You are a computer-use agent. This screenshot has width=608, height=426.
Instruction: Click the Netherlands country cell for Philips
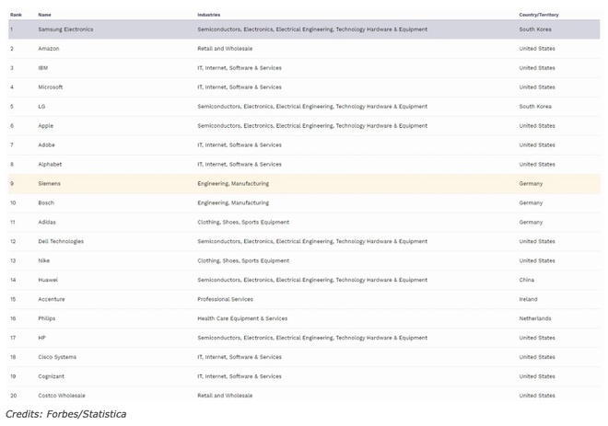(x=534, y=319)
